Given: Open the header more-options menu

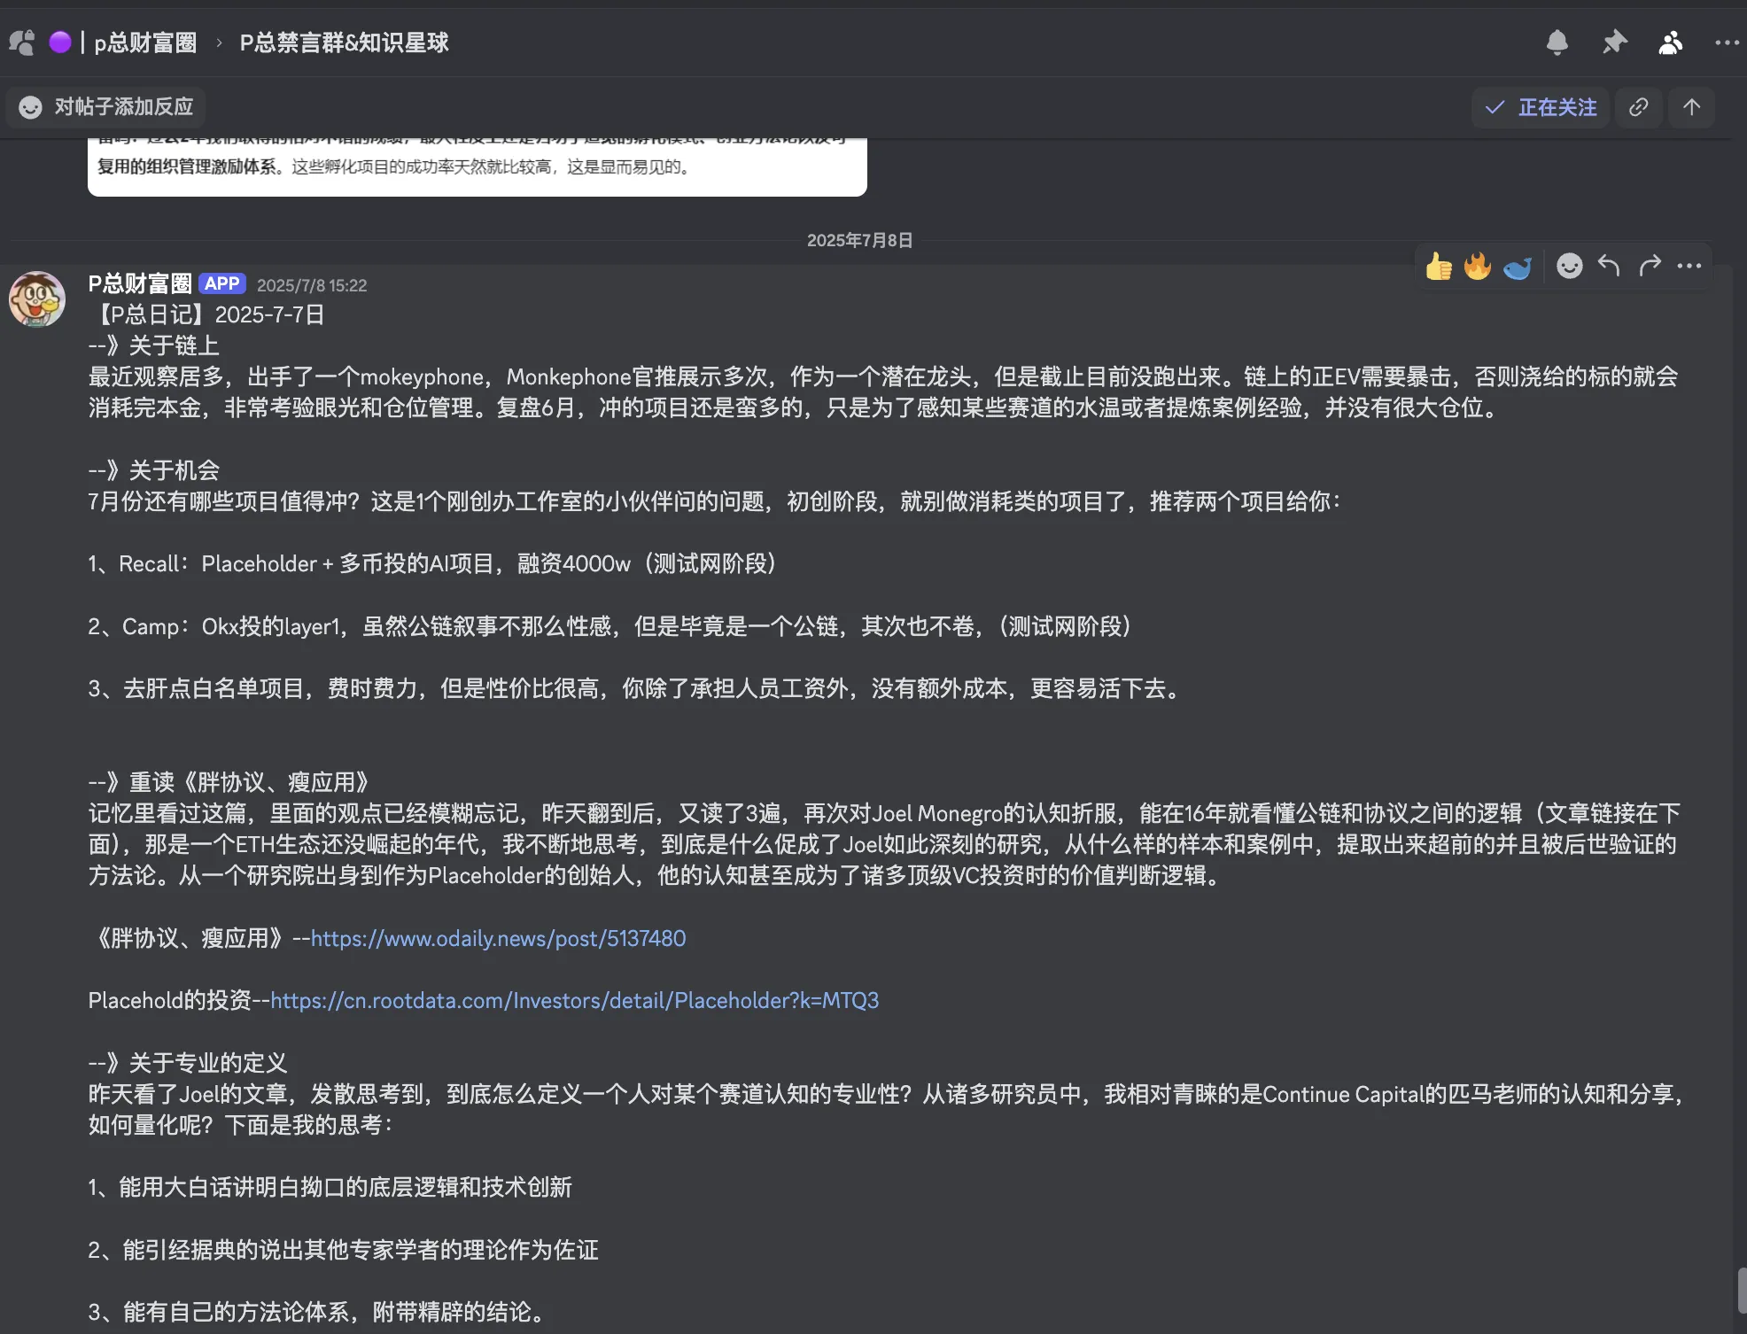Looking at the screenshot, I should click(1725, 42).
